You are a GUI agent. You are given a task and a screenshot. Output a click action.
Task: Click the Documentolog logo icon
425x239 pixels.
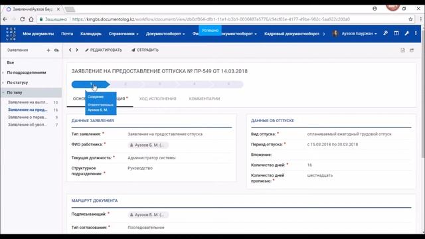(x=11, y=34)
